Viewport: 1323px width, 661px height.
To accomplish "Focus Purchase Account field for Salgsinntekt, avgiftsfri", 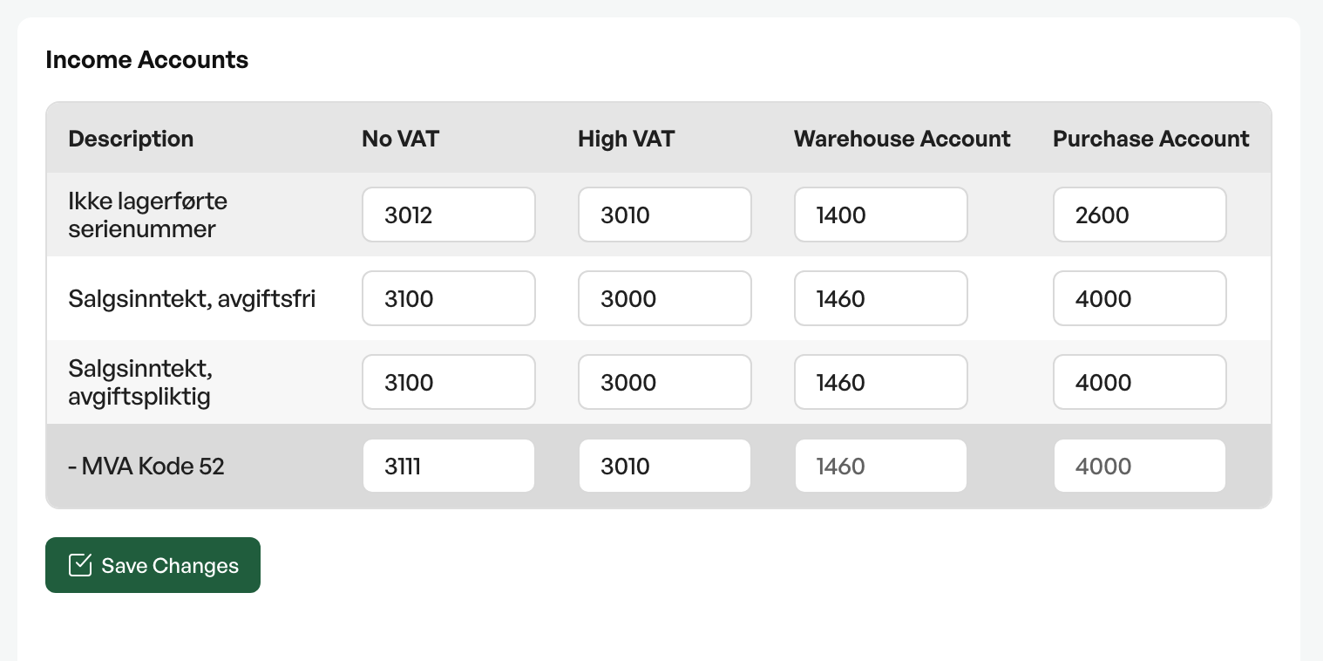I will (x=1140, y=298).
